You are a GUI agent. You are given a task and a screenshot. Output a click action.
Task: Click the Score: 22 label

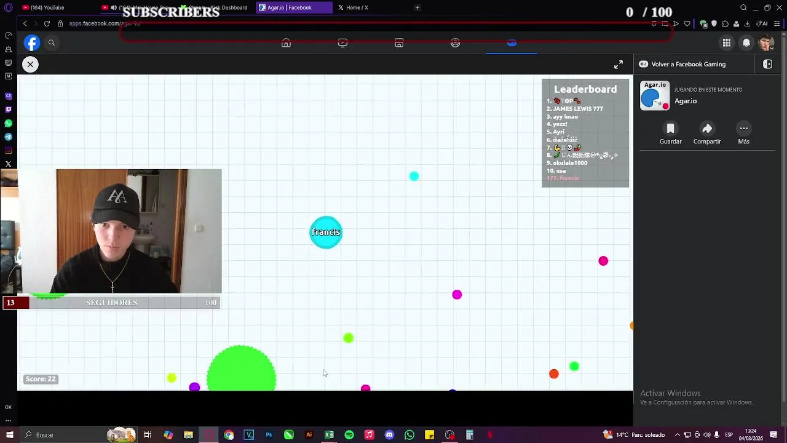click(41, 379)
